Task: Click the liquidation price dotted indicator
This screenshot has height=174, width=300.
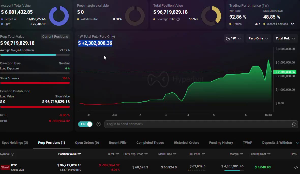Action: [197, 170]
